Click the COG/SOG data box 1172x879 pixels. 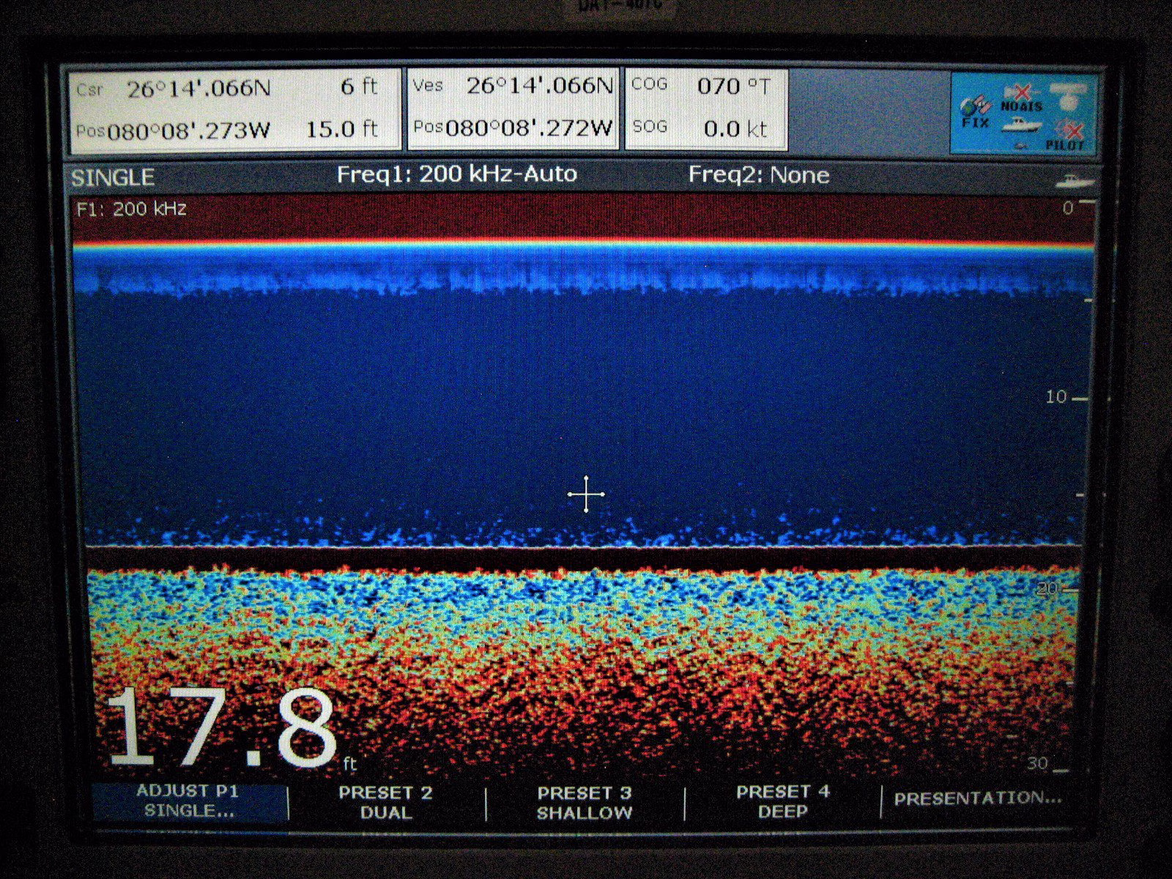706,108
